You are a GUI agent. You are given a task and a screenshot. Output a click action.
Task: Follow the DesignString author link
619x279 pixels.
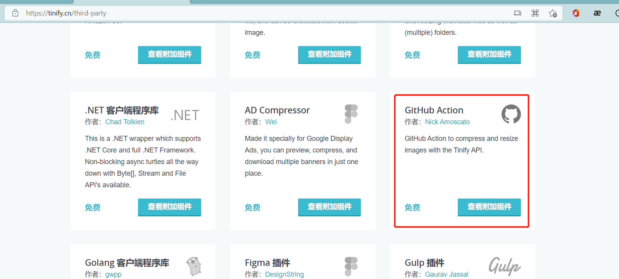click(284, 274)
